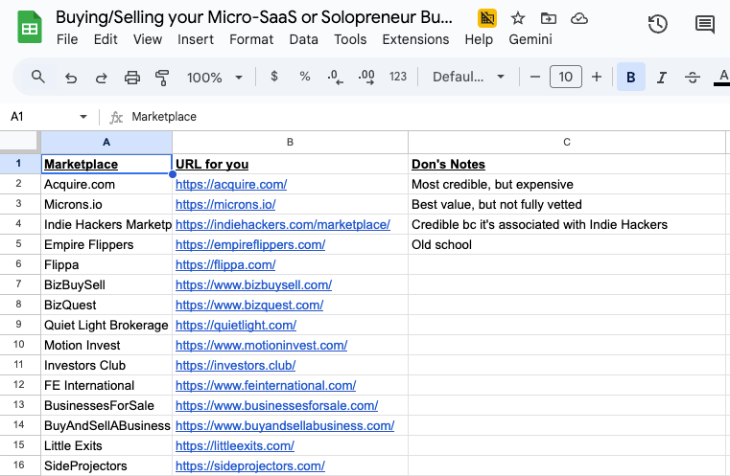The image size is (730, 476).
Task: Open the Format menu
Action: 251,39
